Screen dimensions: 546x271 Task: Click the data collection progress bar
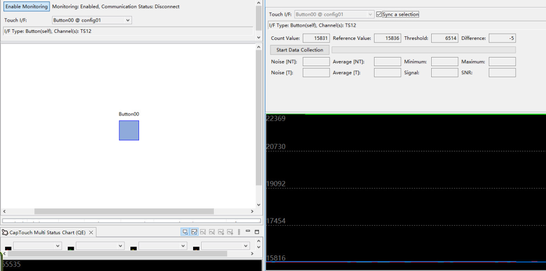[424, 49]
